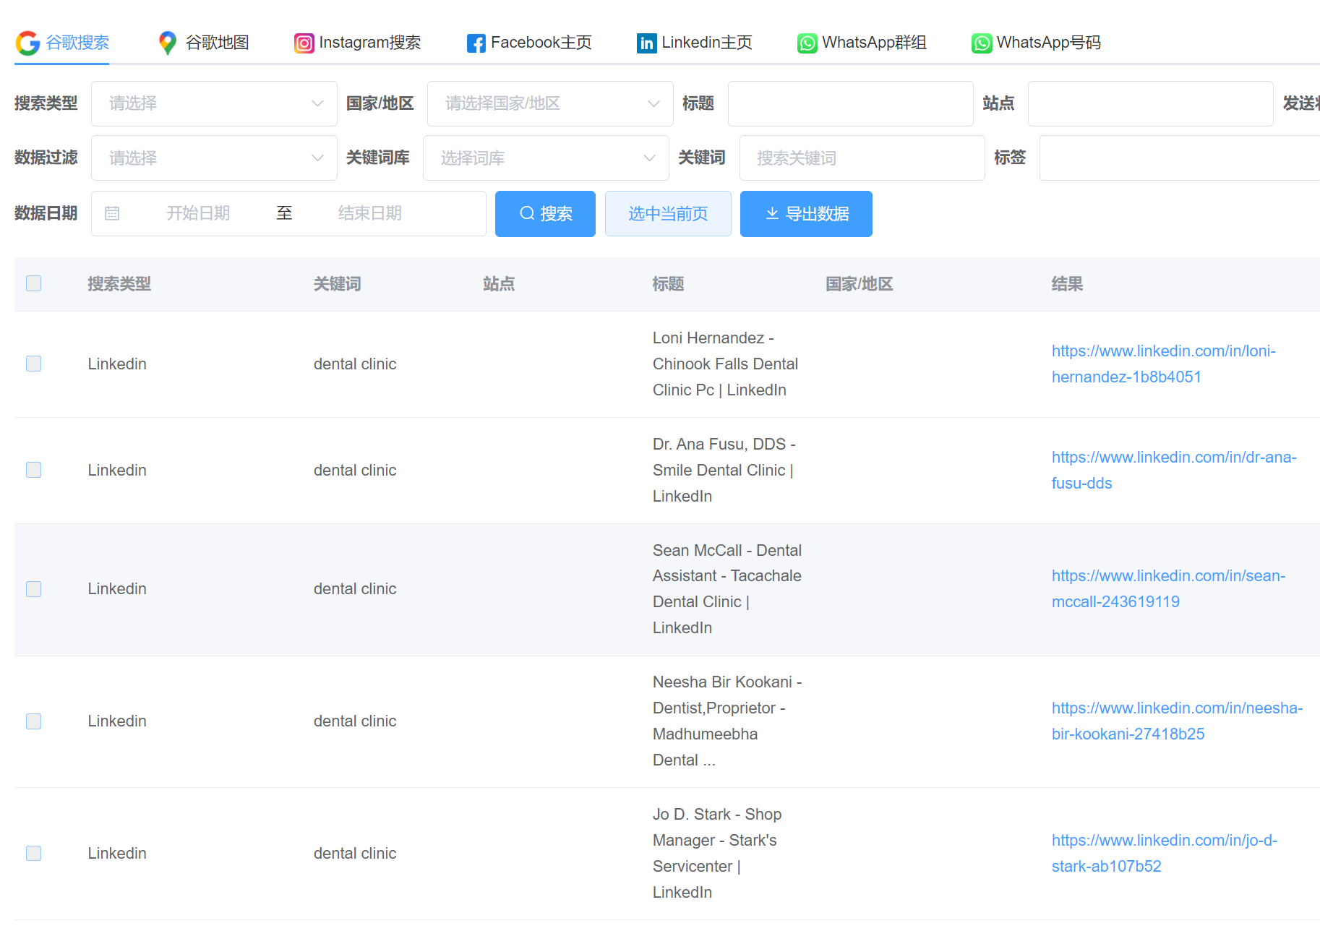The image size is (1320, 931).
Task: Click "dental clinic" keyword in Dr. Ana Fusu row
Action: coord(355,471)
